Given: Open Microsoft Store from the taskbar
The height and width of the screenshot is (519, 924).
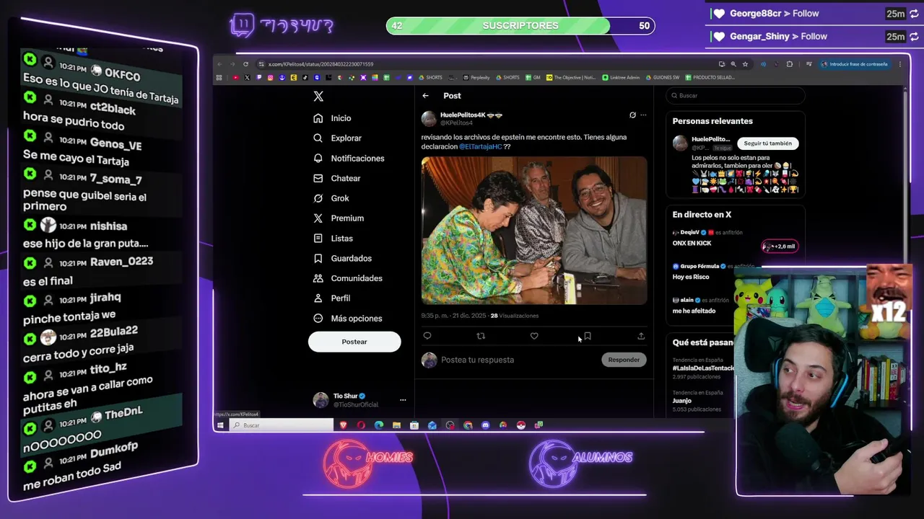Looking at the screenshot, I should coord(414,425).
